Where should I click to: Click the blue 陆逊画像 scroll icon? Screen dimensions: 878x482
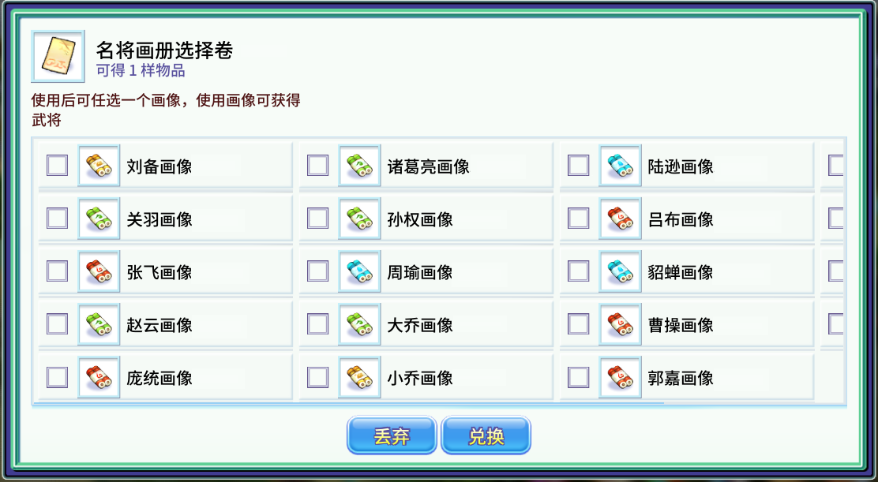coord(620,166)
